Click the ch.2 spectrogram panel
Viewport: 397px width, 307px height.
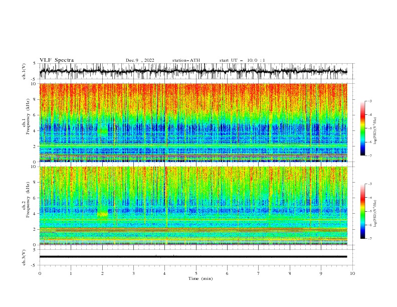(193, 206)
